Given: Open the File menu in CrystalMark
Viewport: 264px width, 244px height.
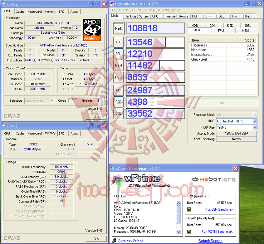Looking at the screenshot, I should pos(115,10).
